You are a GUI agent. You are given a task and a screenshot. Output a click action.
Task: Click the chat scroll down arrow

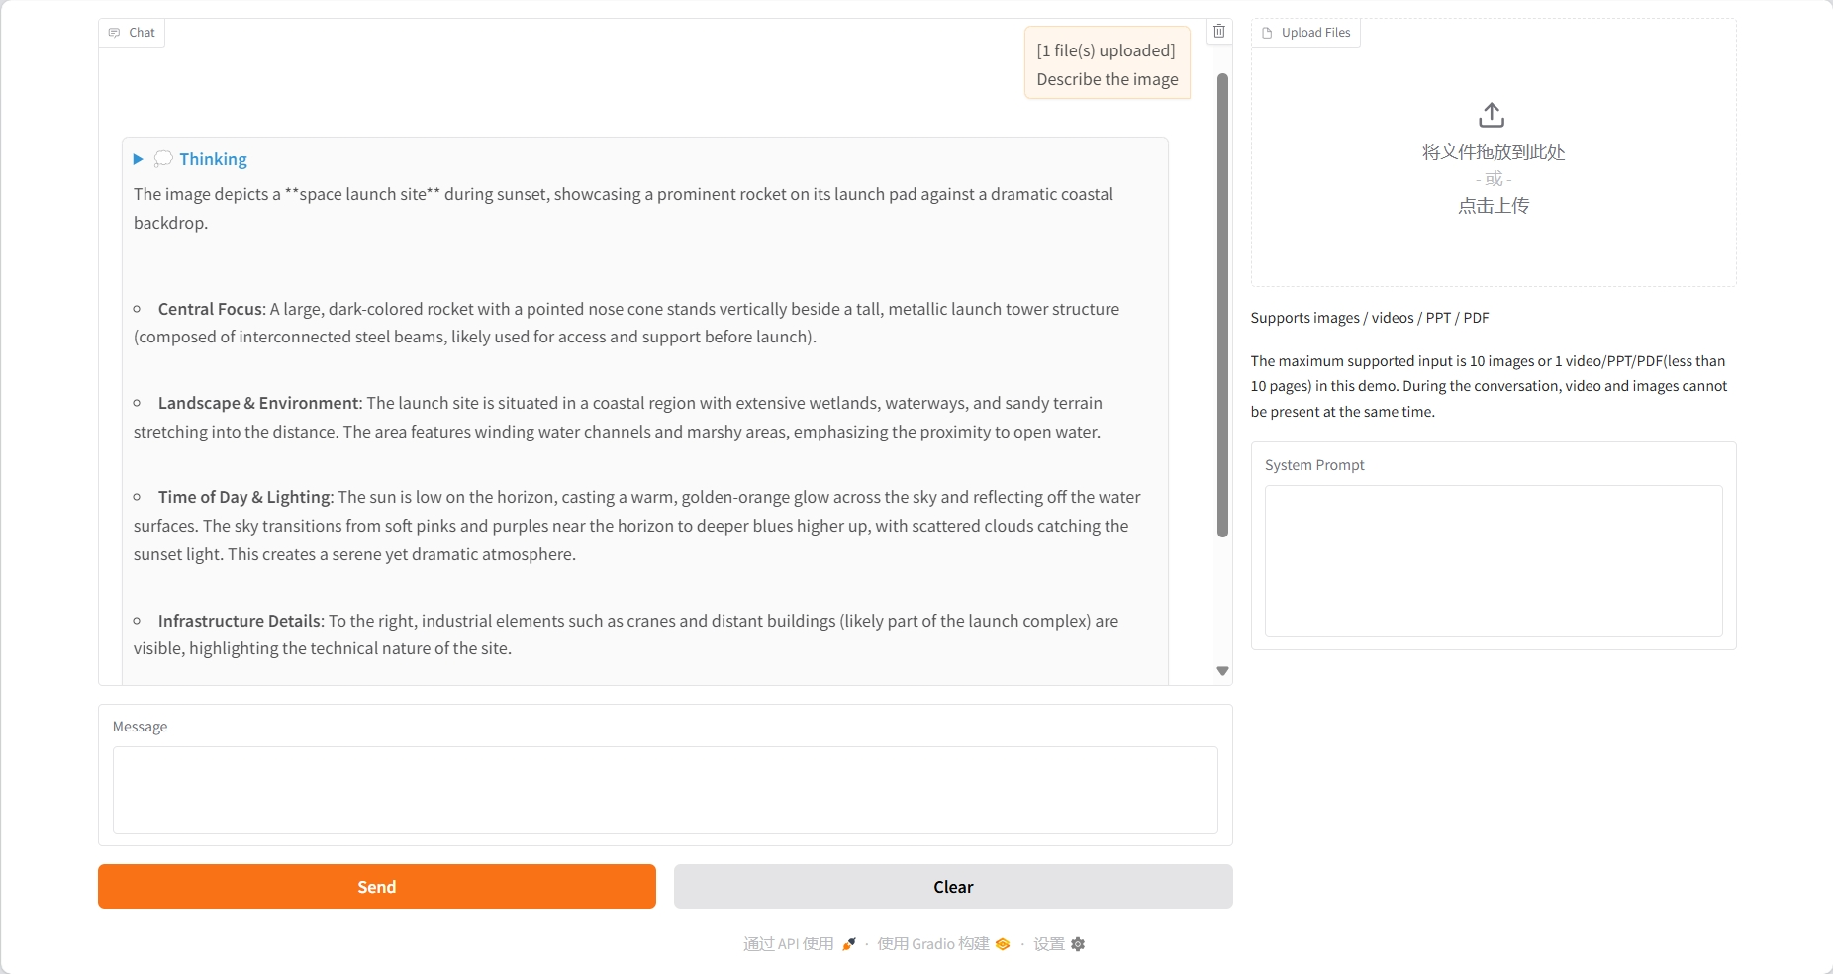tap(1222, 671)
